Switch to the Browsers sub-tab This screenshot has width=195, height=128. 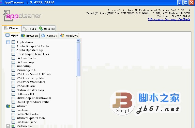(29, 36)
